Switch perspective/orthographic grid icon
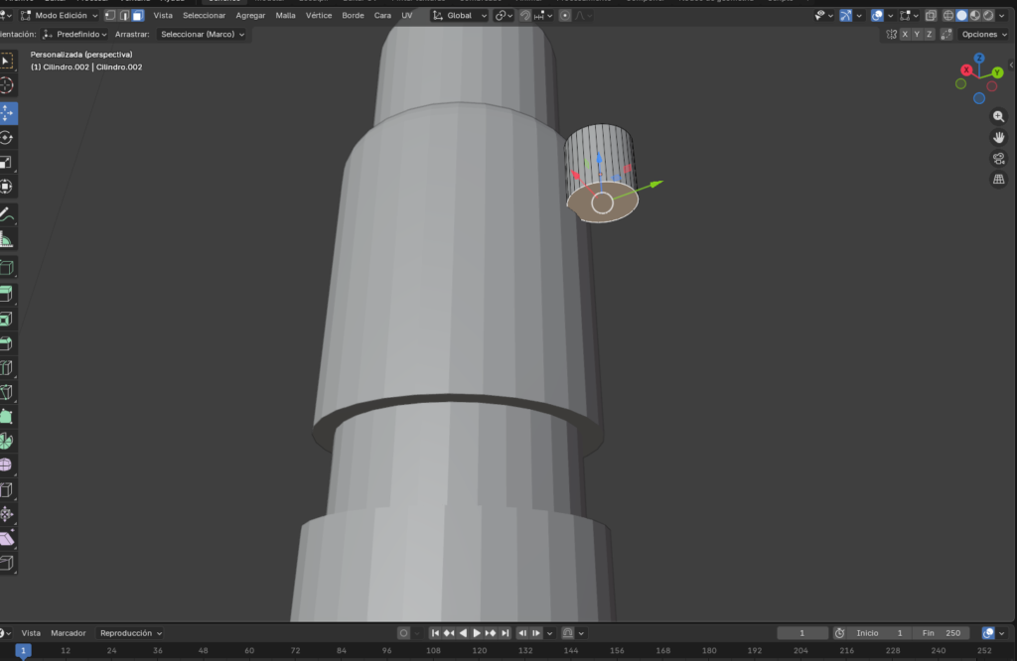The width and height of the screenshot is (1017, 661). coord(999,179)
